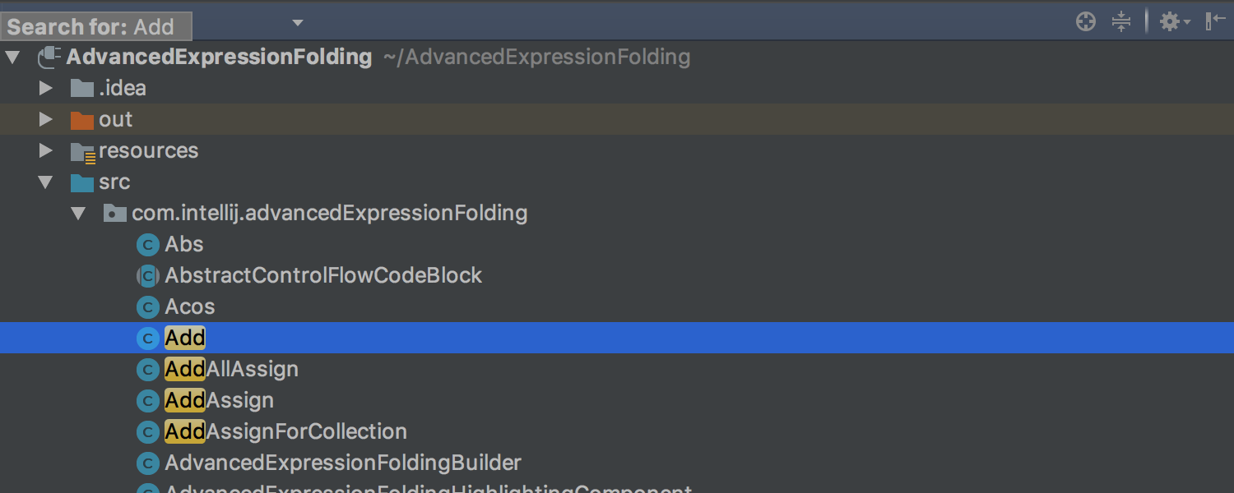This screenshot has width=1234, height=493.
Task: Select the Acos class entry
Action: coord(190,306)
